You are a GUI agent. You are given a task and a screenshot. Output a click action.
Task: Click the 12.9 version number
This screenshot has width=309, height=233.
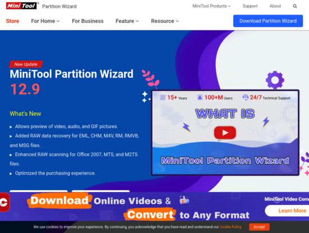pos(25,89)
